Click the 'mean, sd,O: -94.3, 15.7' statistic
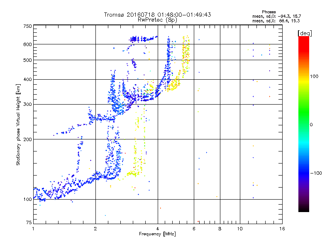The width and height of the screenshot is (332, 249). coord(276,16)
